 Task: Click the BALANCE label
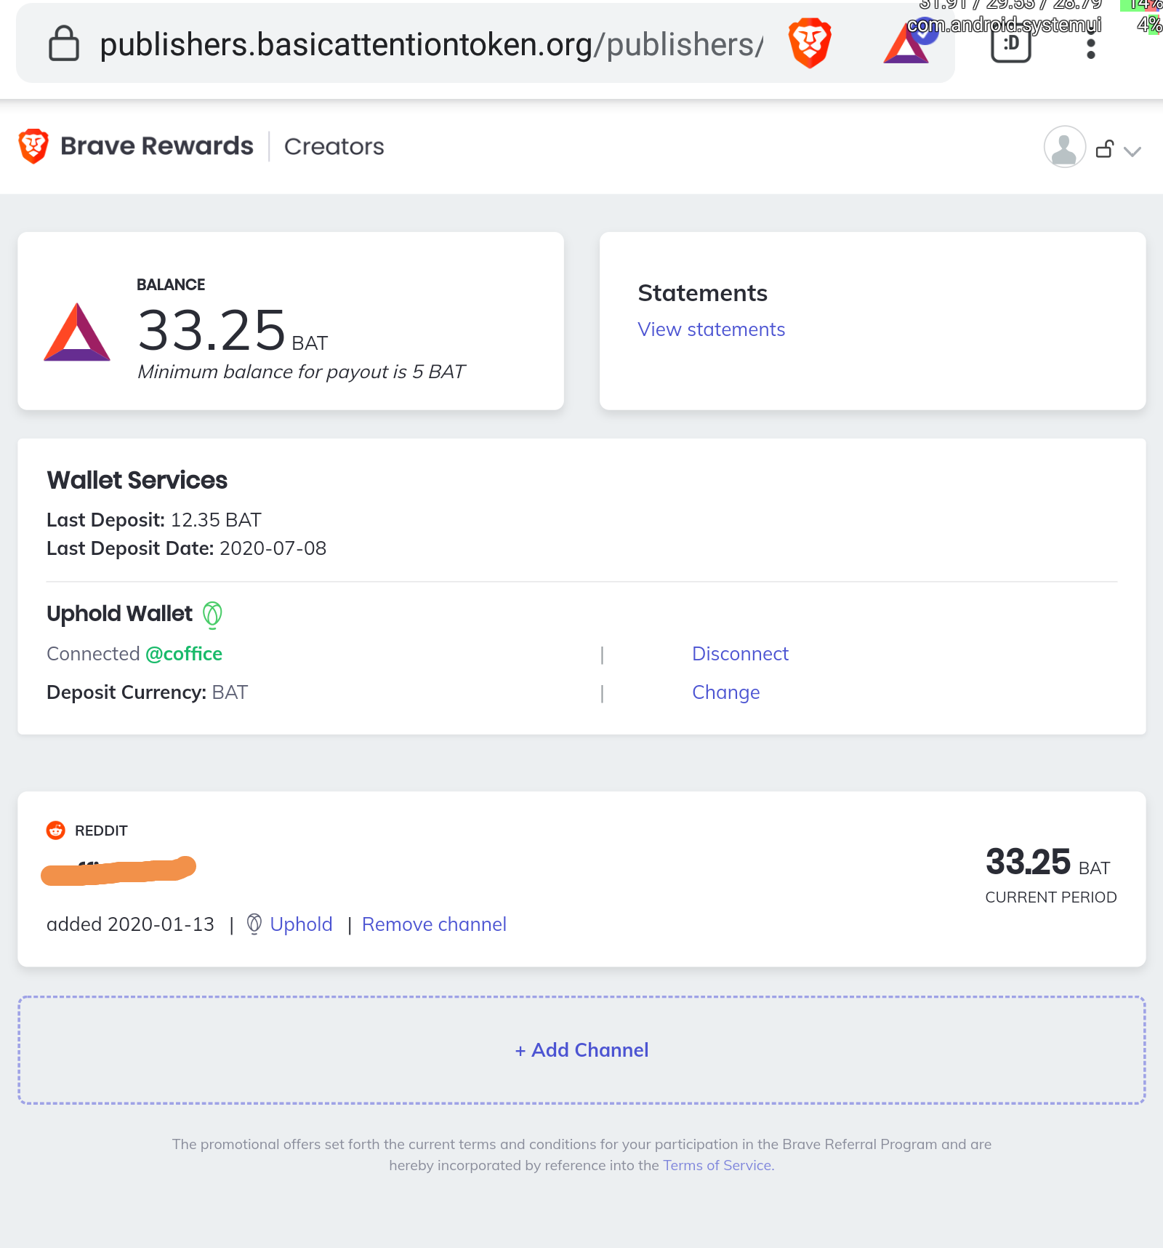pos(171,284)
